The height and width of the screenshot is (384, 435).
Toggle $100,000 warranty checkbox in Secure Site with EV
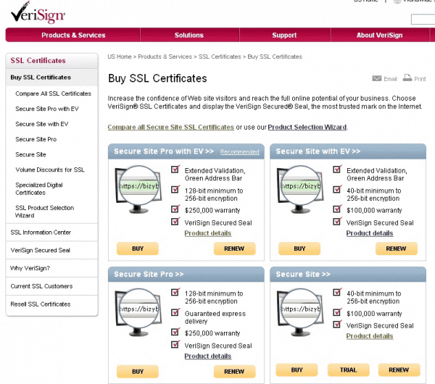(x=337, y=209)
